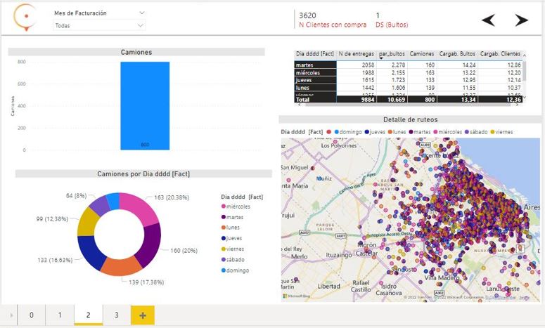Open the Todas filter dropdown

[99, 25]
